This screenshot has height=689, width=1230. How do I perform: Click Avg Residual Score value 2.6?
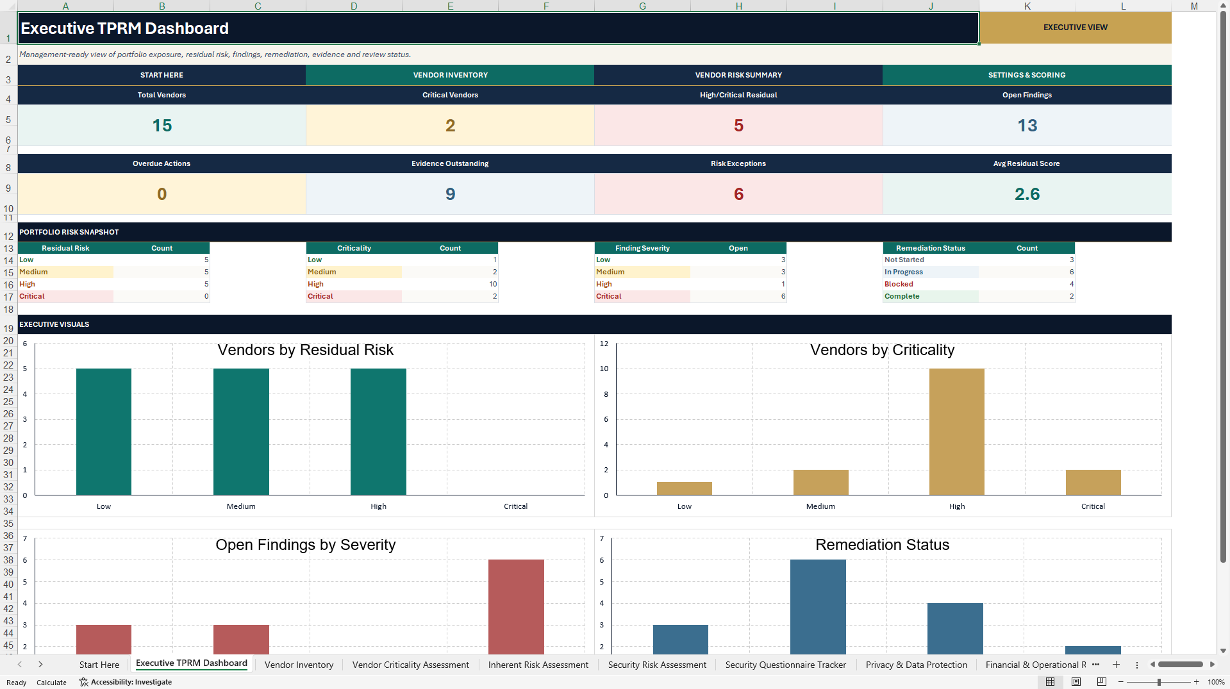pos(1027,194)
